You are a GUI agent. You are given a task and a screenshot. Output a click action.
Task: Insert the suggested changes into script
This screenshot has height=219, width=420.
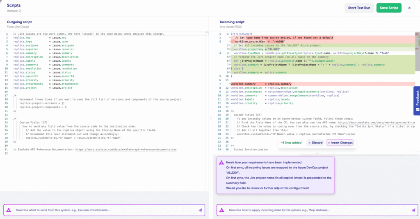[x=340, y=143]
